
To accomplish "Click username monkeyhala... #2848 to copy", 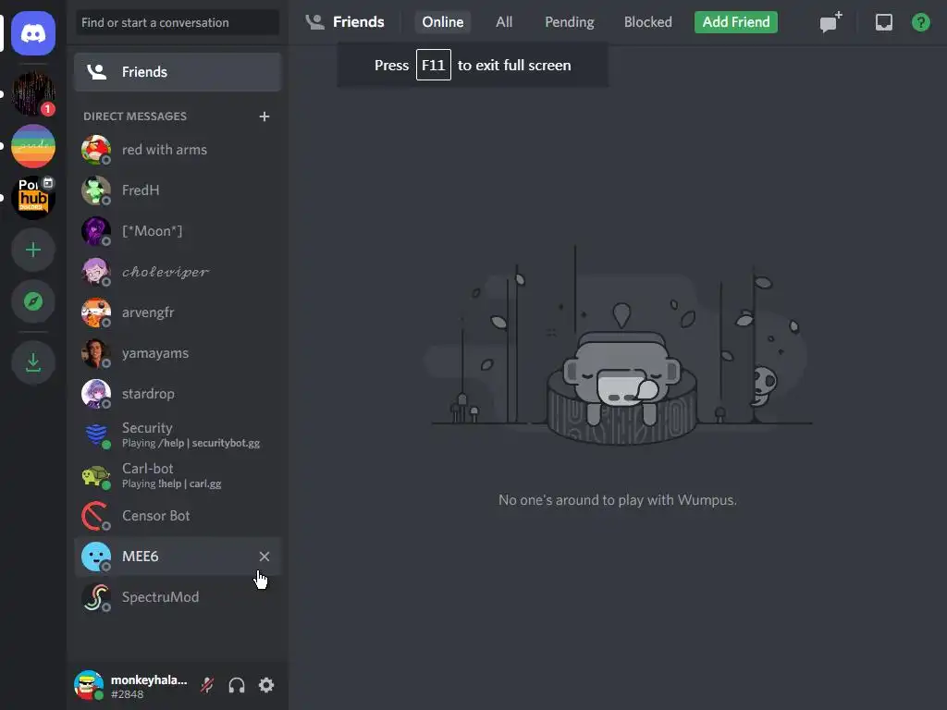I will [x=149, y=687].
